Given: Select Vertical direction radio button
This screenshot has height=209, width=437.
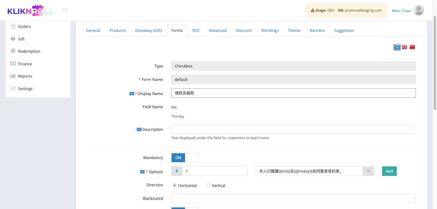Looking at the screenshot, I should coord(208,185).
